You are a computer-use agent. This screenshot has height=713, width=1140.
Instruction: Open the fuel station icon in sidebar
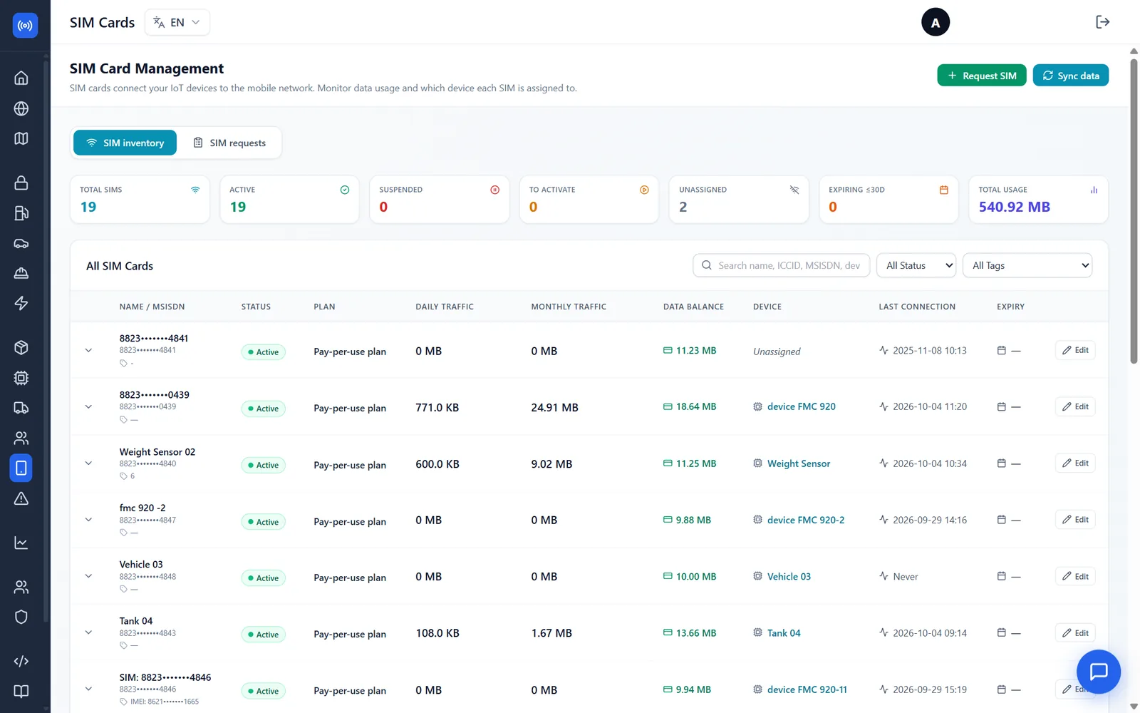[21, 213]
